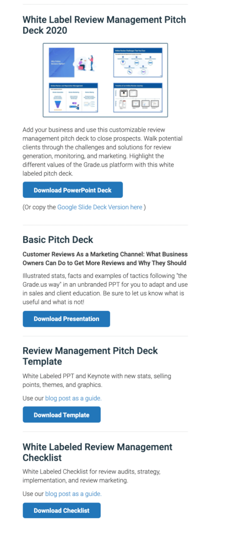Image resolution: width=245 pixels, height=537 pixels.
Task: Click the Download Checklist button
Action: coord(61,510)
